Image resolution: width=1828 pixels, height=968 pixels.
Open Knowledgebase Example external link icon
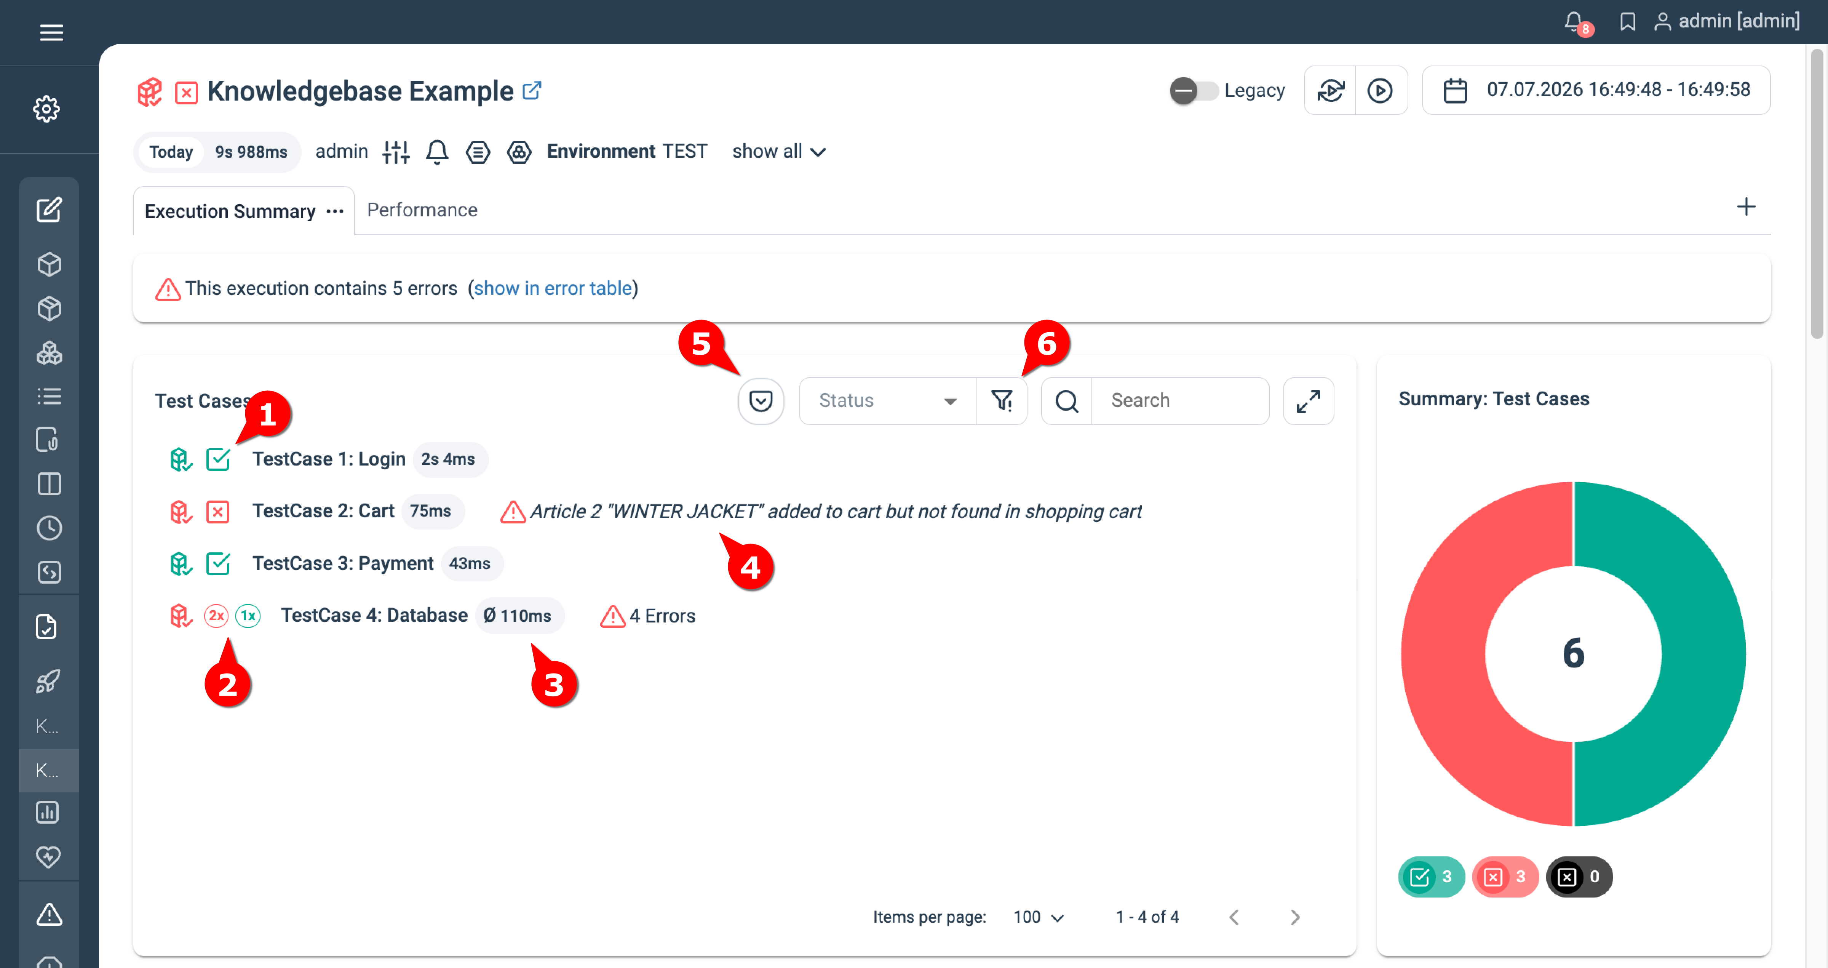click(532, 90)
